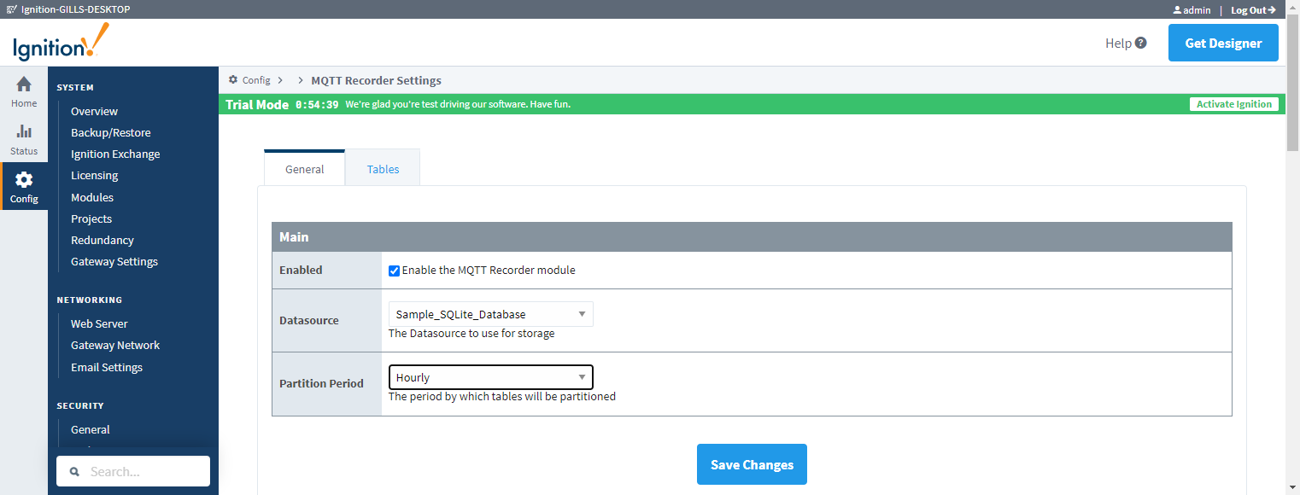Image resolution: width=1300 pixels, height=495 pixels.
Task: Open Email Settings page
Action: pyautogui.click(x=107, y=367)
